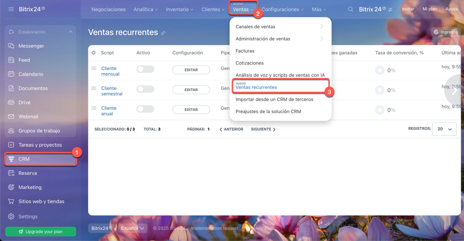Click EDITAR for Cliente semestral
This screenshot has height=241, width=464.
click(x=191, y=90)
